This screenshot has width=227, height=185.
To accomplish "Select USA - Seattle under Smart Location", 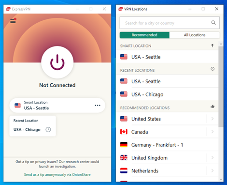I will coord(167,57).
